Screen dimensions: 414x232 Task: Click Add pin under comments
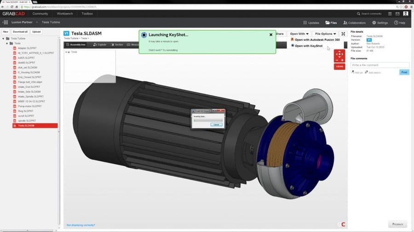357,72
